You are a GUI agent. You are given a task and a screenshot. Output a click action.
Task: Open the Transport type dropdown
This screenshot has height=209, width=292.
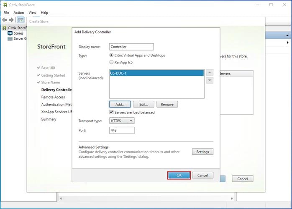coord(122,121)
